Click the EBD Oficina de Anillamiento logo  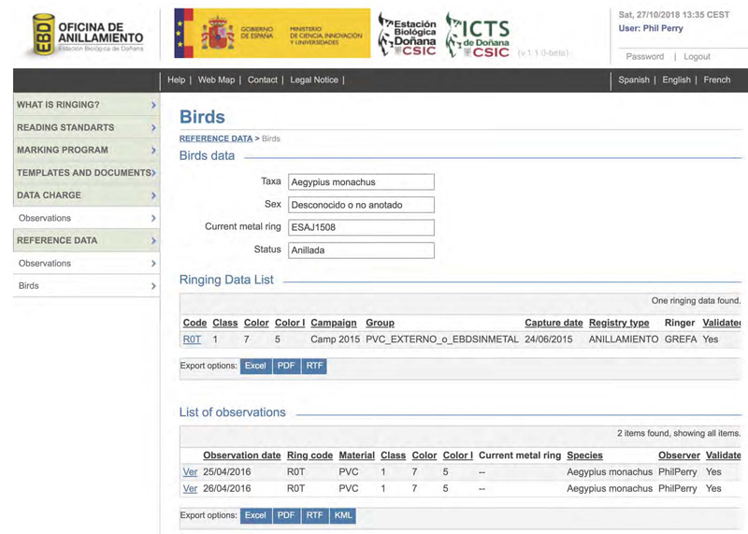coord(88,35)
